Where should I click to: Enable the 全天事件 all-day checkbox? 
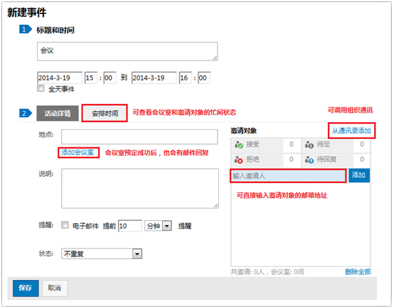click(41, 88)
